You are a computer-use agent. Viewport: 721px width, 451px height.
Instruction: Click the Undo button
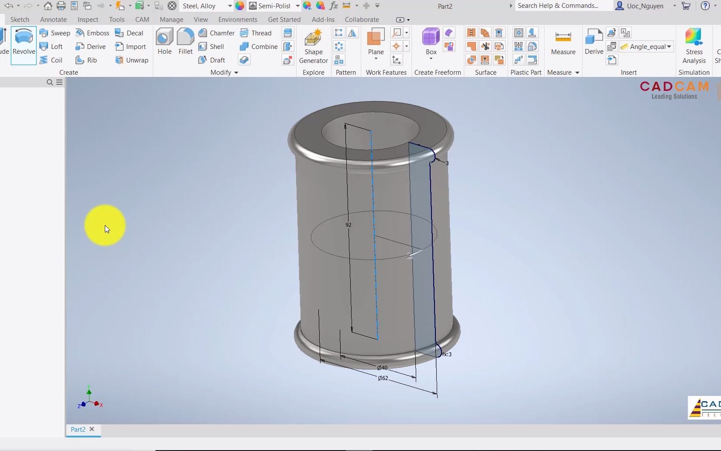pos(9,6)
